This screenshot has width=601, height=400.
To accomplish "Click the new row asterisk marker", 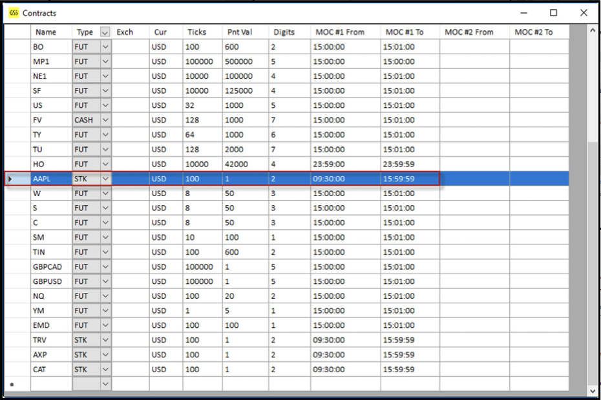I will coord(10,385).
